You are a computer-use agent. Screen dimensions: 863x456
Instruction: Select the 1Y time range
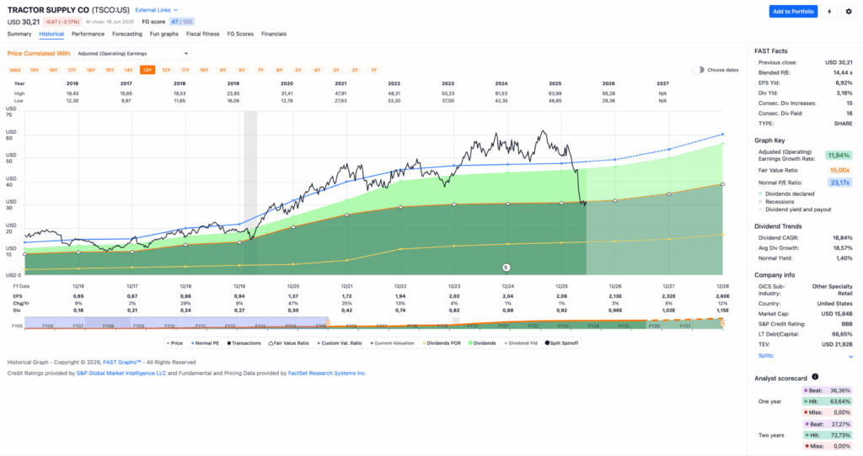pos(373,70)
